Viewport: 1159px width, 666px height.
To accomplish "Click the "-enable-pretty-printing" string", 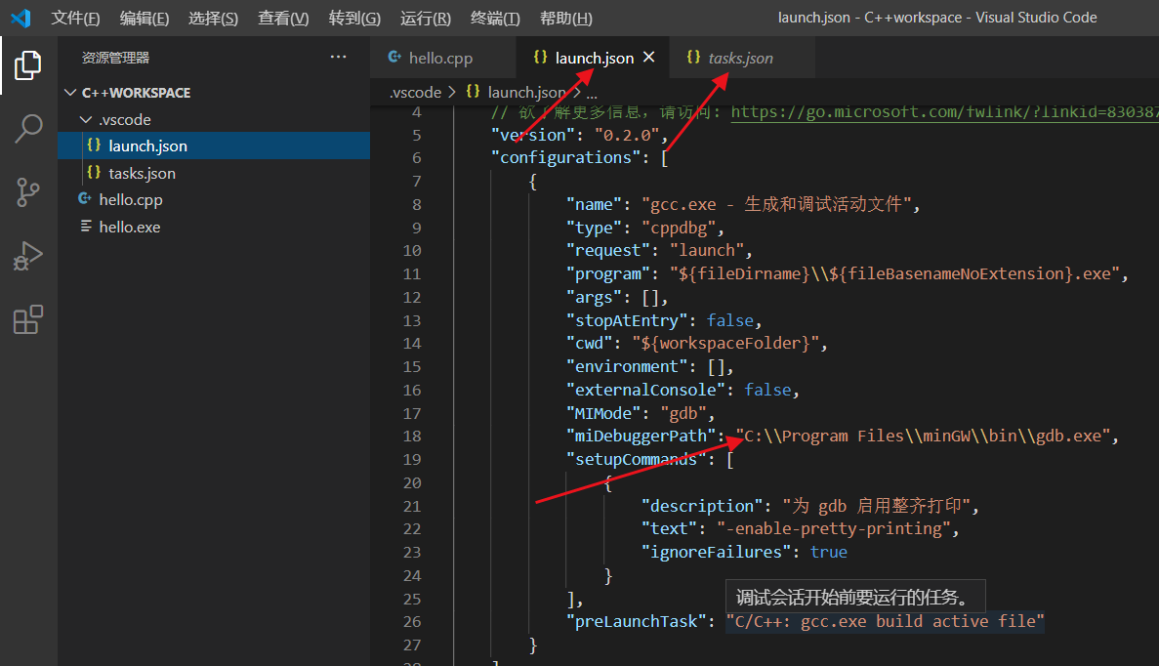I will click(x=834, y=528).
